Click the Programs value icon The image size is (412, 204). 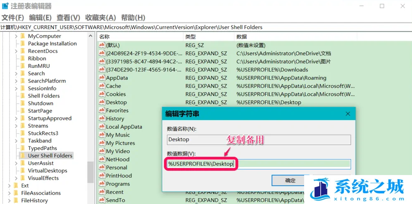click(102, 184)
